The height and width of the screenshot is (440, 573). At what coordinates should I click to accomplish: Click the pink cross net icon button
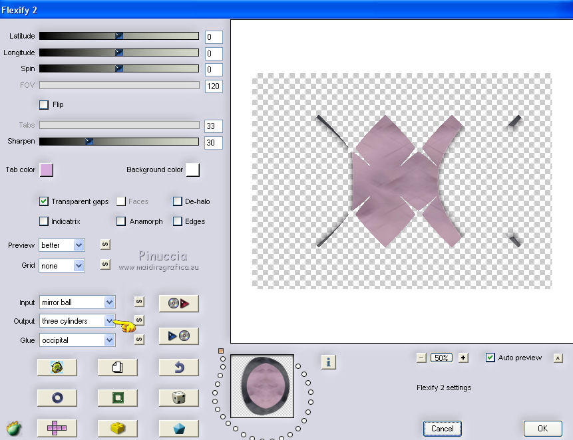coord(57,428)
